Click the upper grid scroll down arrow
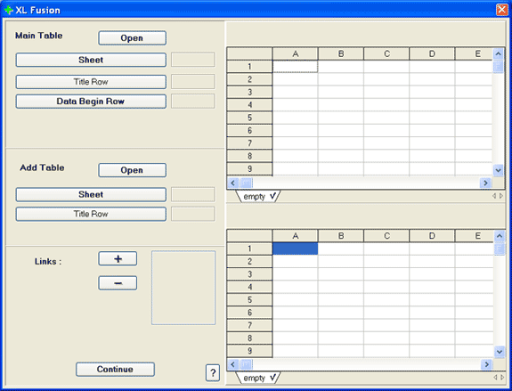 point(499,170)
